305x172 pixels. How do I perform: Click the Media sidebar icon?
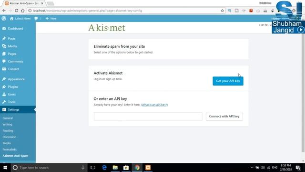(x=4, y=46)
